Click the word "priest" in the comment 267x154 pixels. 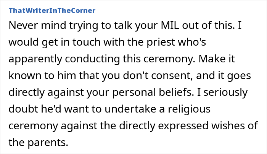click(161, 42)
